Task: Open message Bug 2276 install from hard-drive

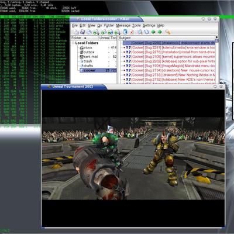Action: [169, 52]
